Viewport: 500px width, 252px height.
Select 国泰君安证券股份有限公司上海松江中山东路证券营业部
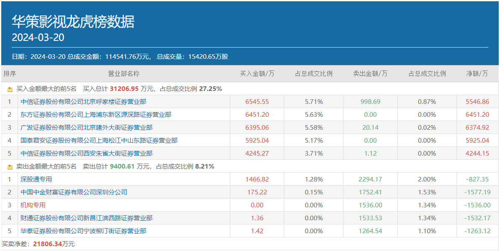[x=99, y=141]
